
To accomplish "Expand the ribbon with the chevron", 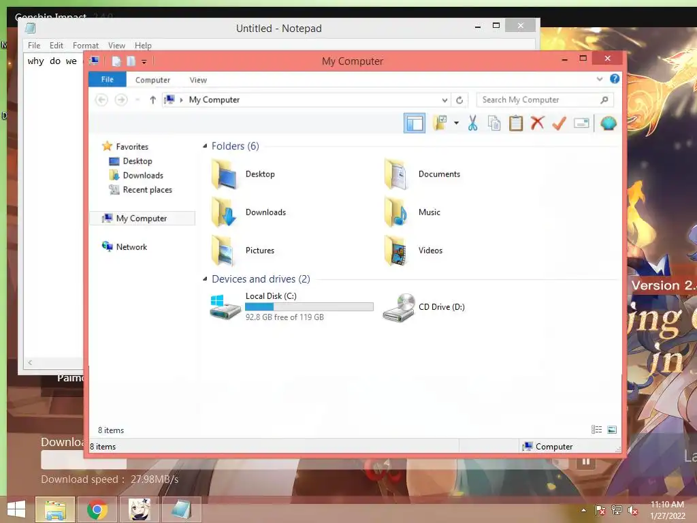I will point(599,79).
